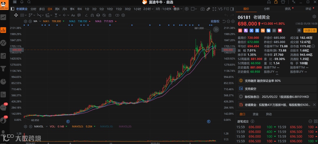The height and width of the screenshot is (144, 318).
Task: Open notifications bell in title bar
Action: click(22, 2)
